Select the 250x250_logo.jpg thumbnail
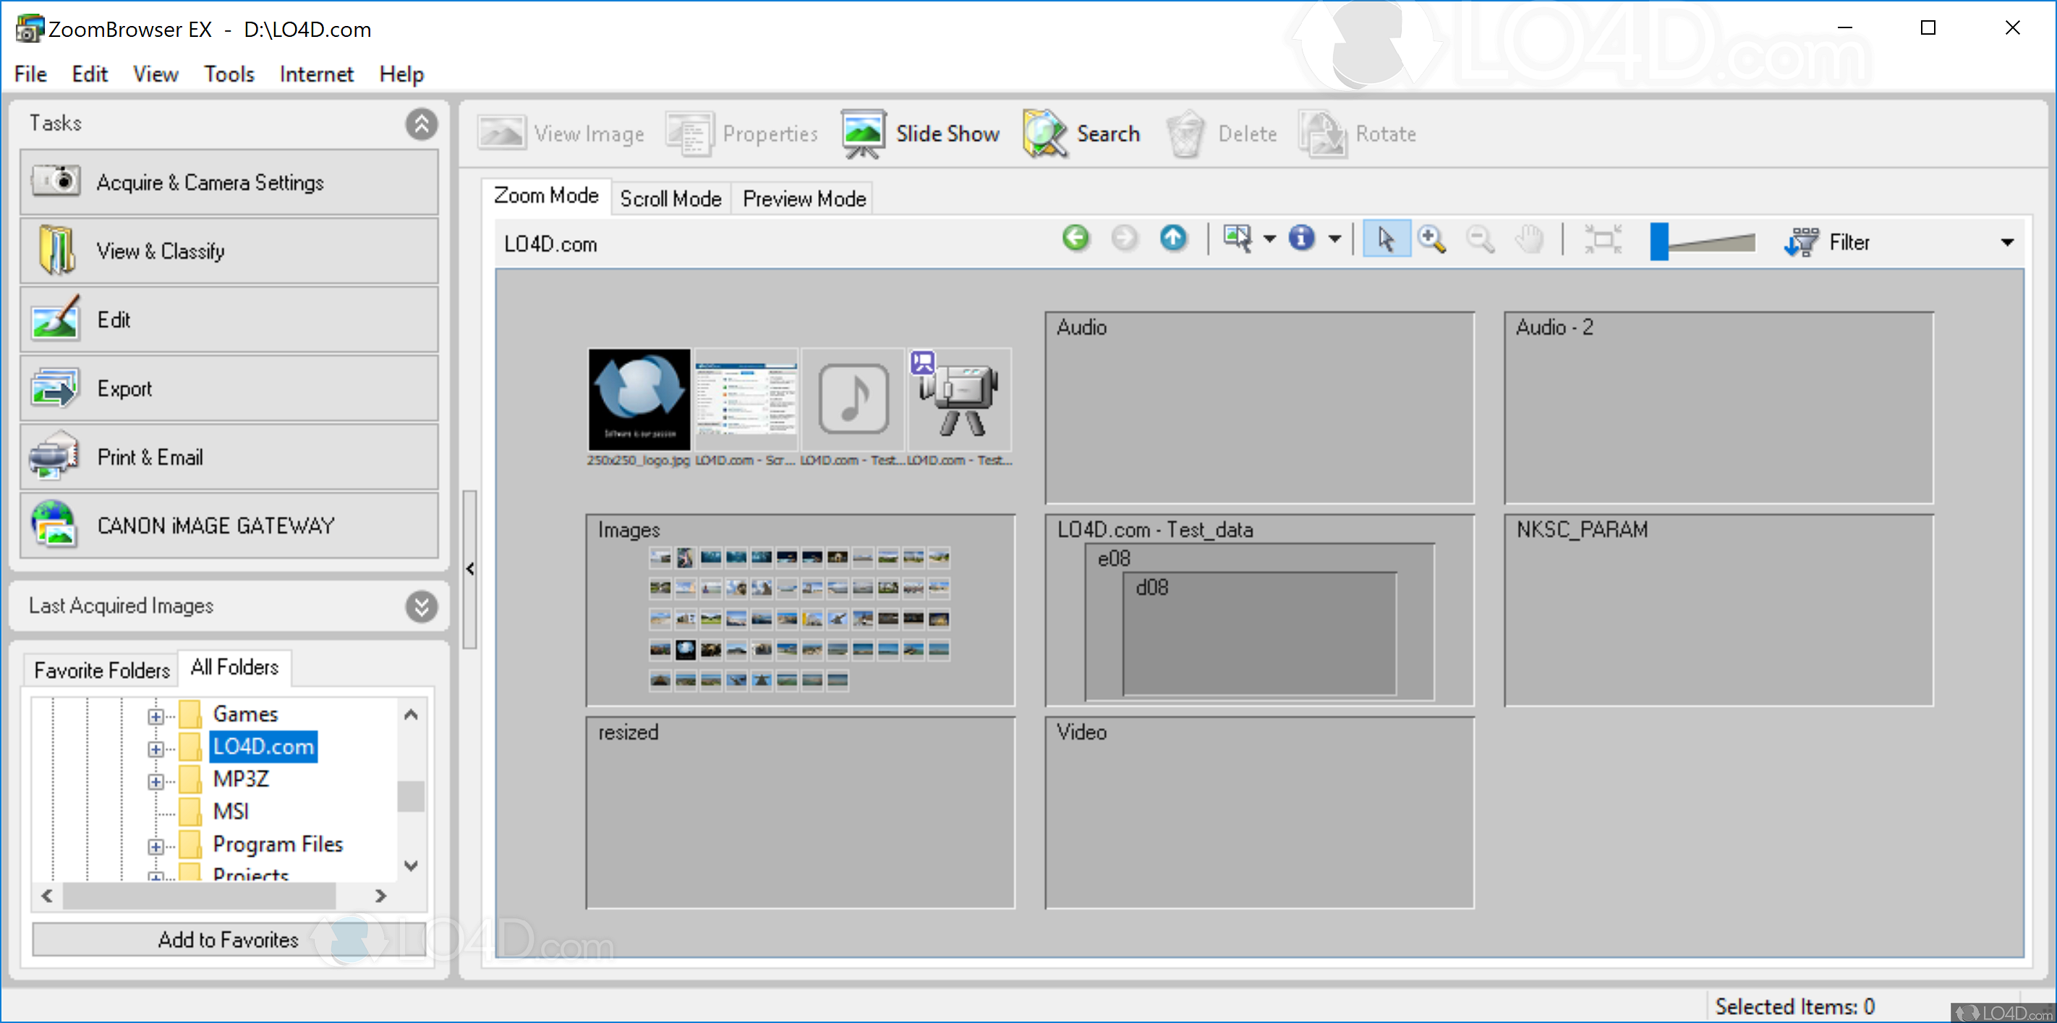Viewport: 2057px width, 1023px height. pos(639,399)
